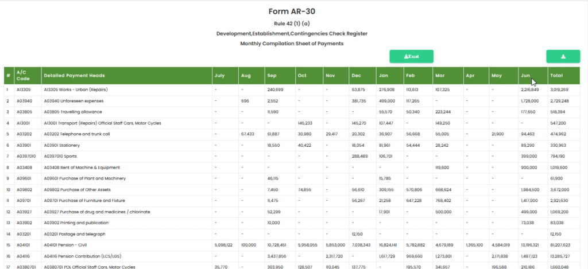Select the Works - Urban (Repairs) row
588x269 pixels.
(75, 90)
